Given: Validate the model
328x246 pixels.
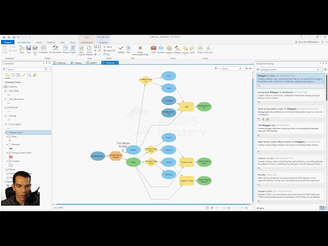Looking at the screenshot, I should click(x=121, y=50).
